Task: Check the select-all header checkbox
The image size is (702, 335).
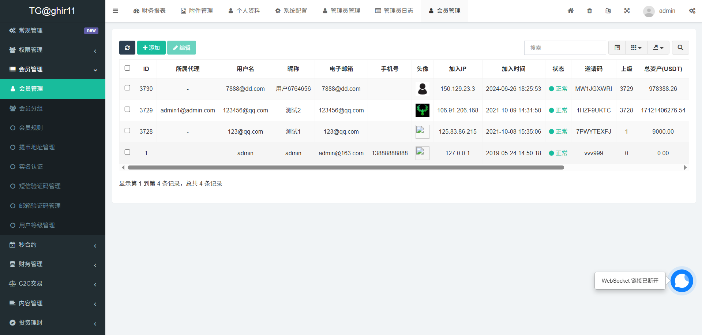Action: point(127,68)
